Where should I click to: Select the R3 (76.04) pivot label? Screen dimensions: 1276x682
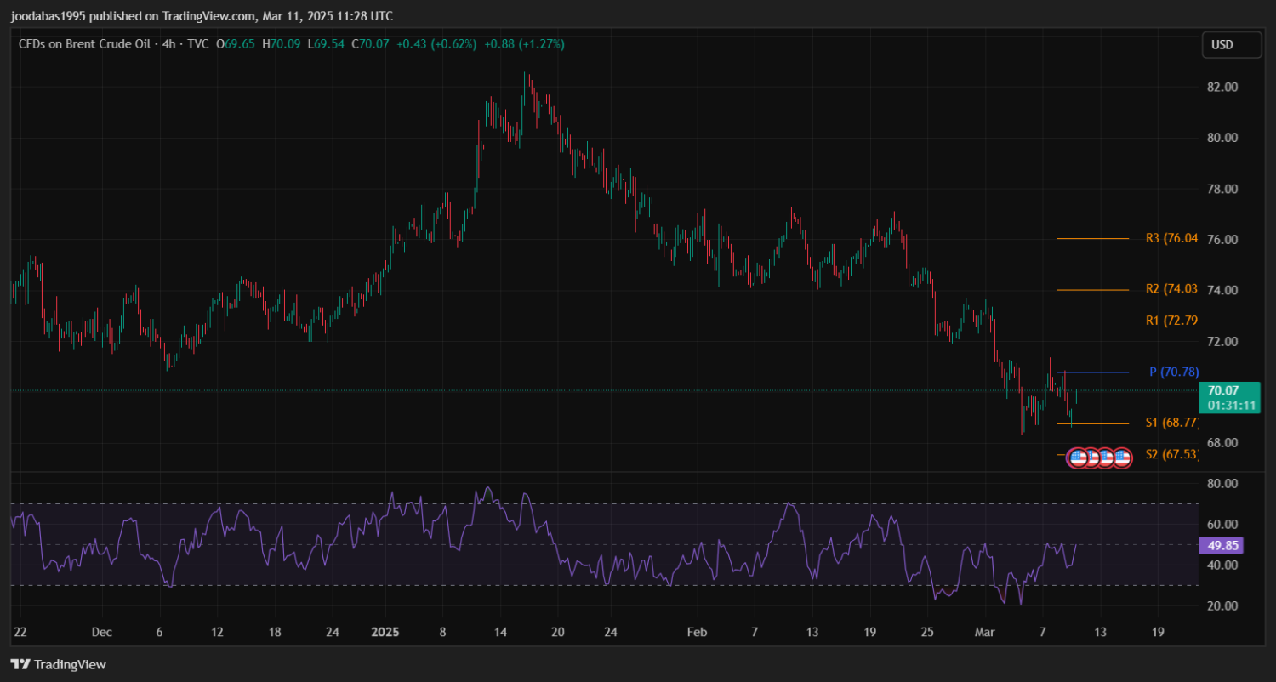(1171, 239)
